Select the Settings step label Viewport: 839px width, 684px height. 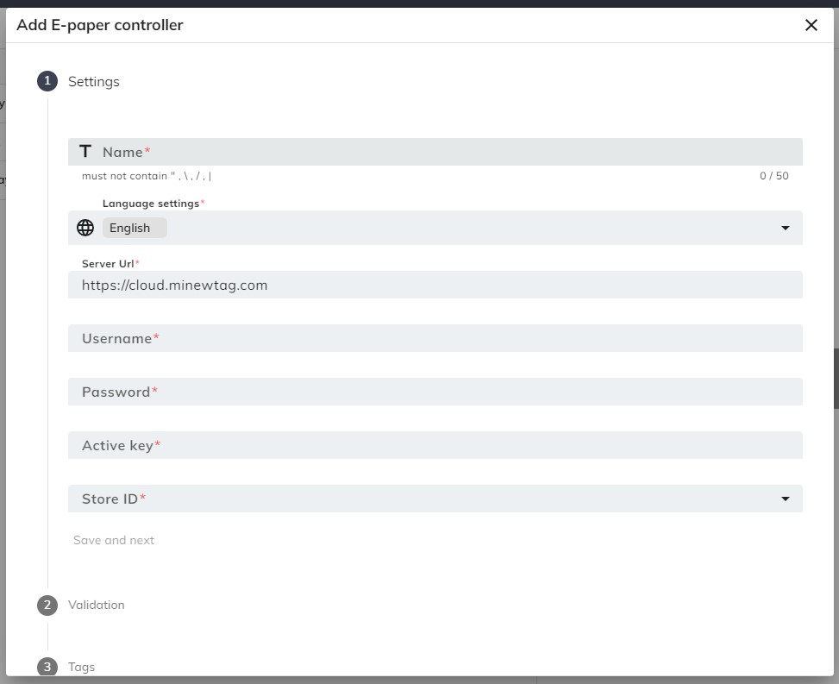tap(94, 82)
